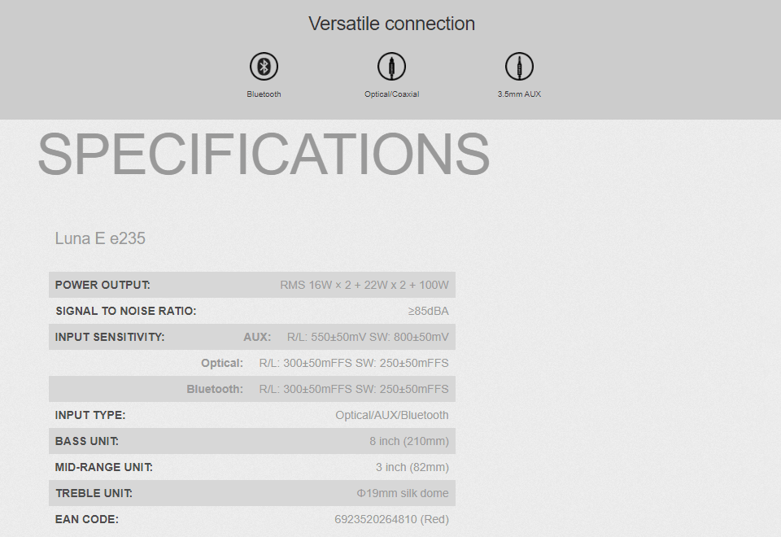Select the Bluetooth row sensitivity value
The height and width of the screenshot is (537, 781).
point(354,389)
